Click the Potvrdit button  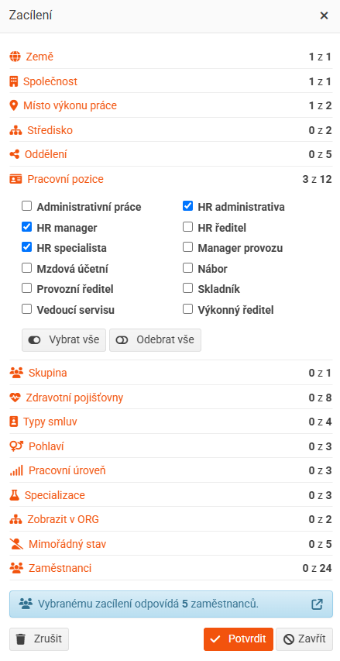(x=239, y=639)
